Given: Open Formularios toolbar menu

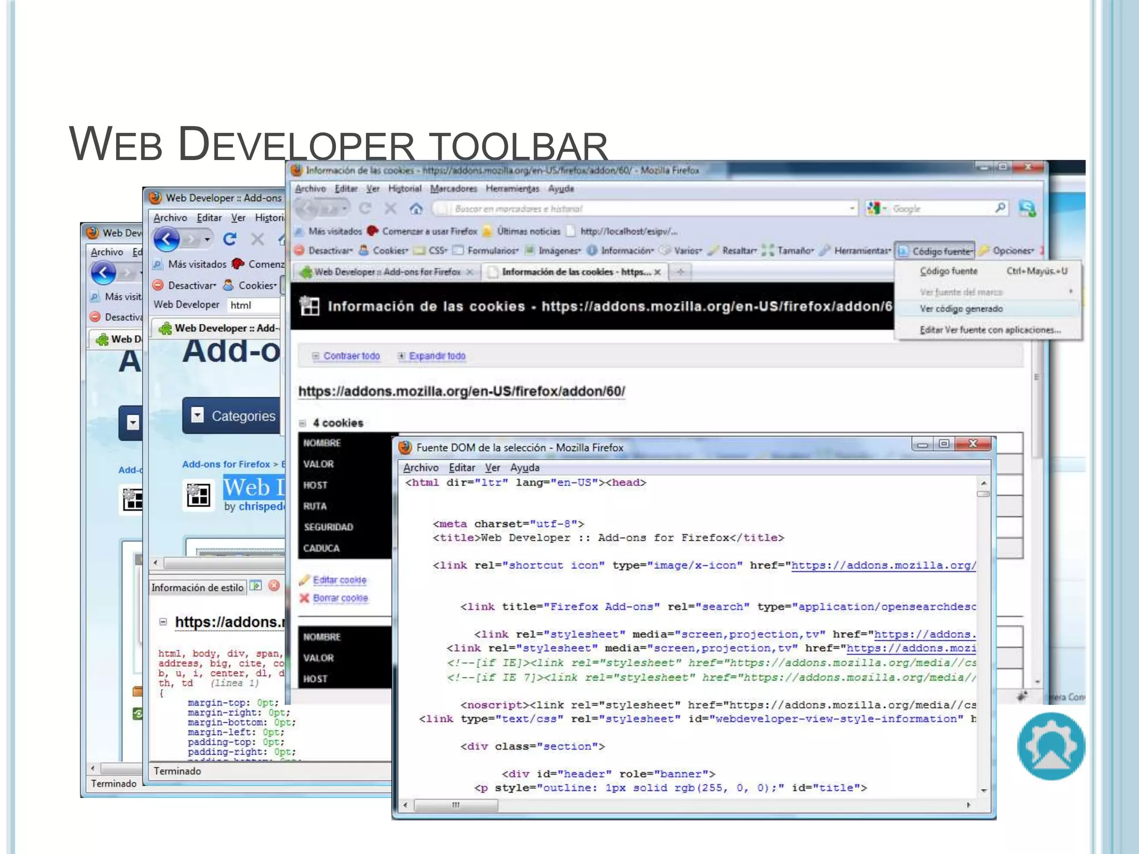Looking at the screenshot, I should pyautogui.click(x=486, y=251).
